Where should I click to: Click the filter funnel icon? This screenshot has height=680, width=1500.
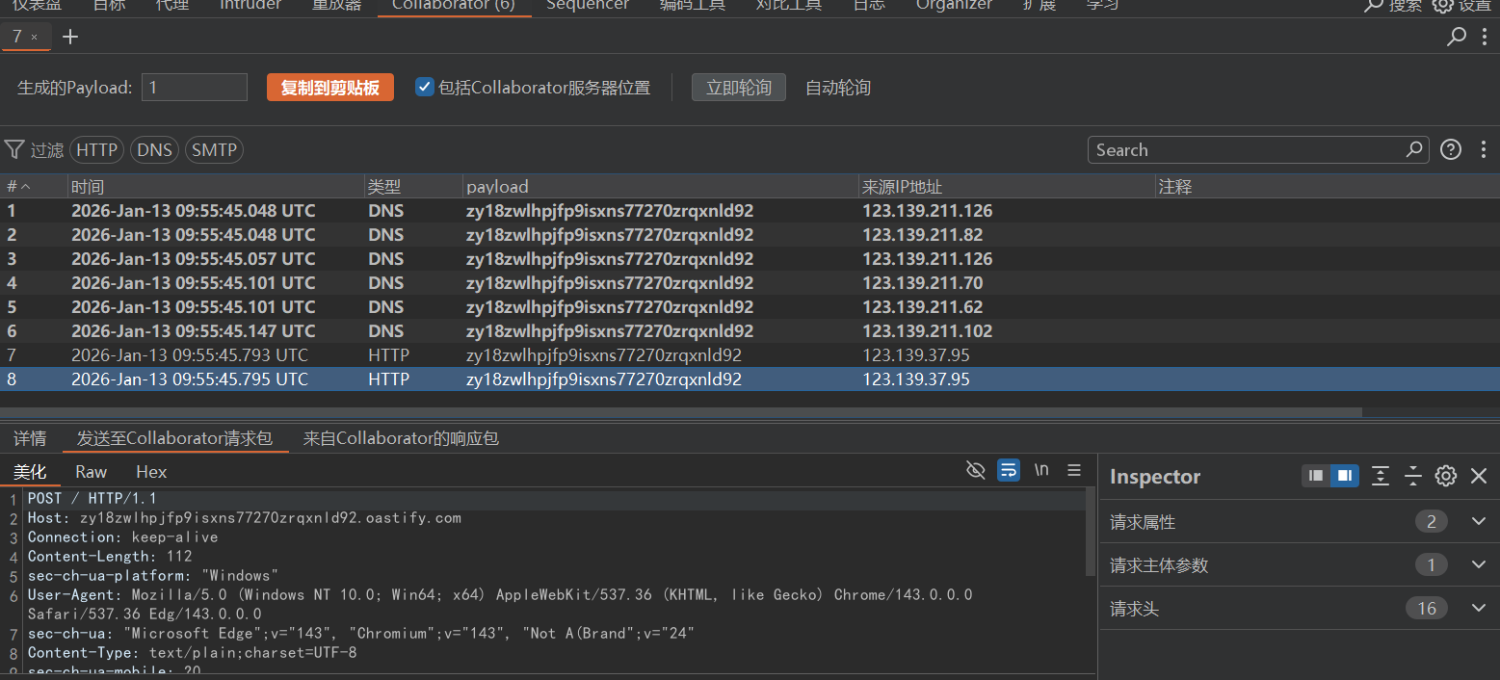pyautogui.click(x=14, y=149)
